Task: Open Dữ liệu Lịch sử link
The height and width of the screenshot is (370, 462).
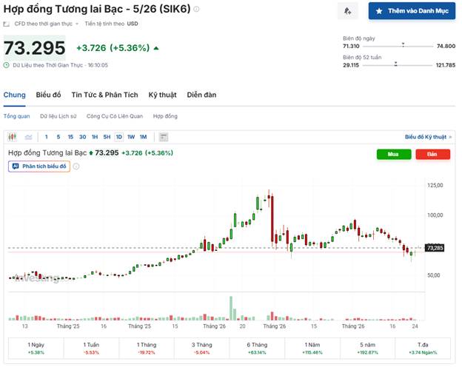Action: [x=58, y=116]
